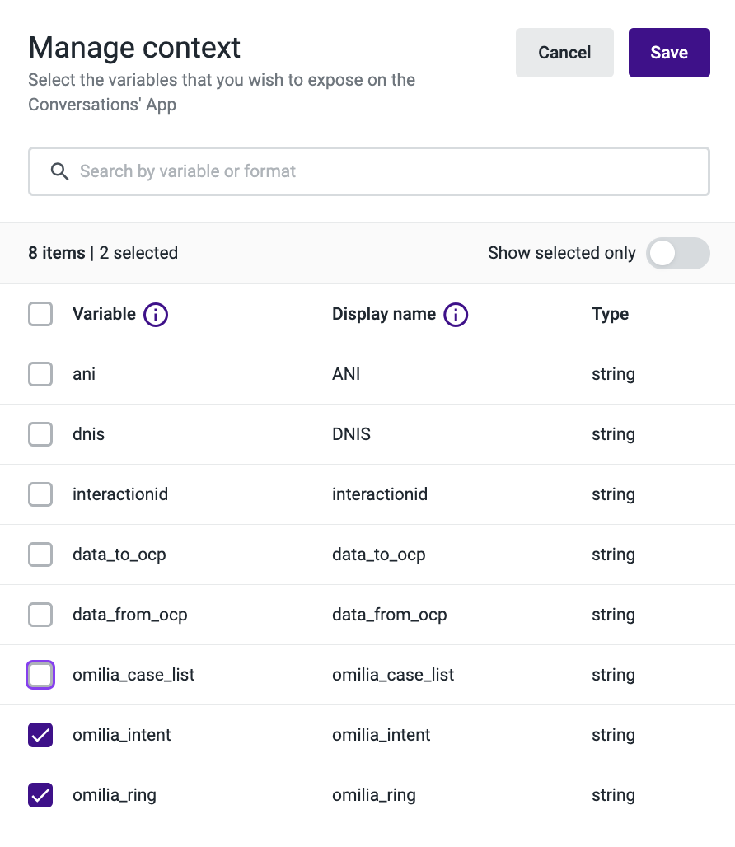
Task: Deselect the omilia_ring checkbox
Action: pos(40,795)
